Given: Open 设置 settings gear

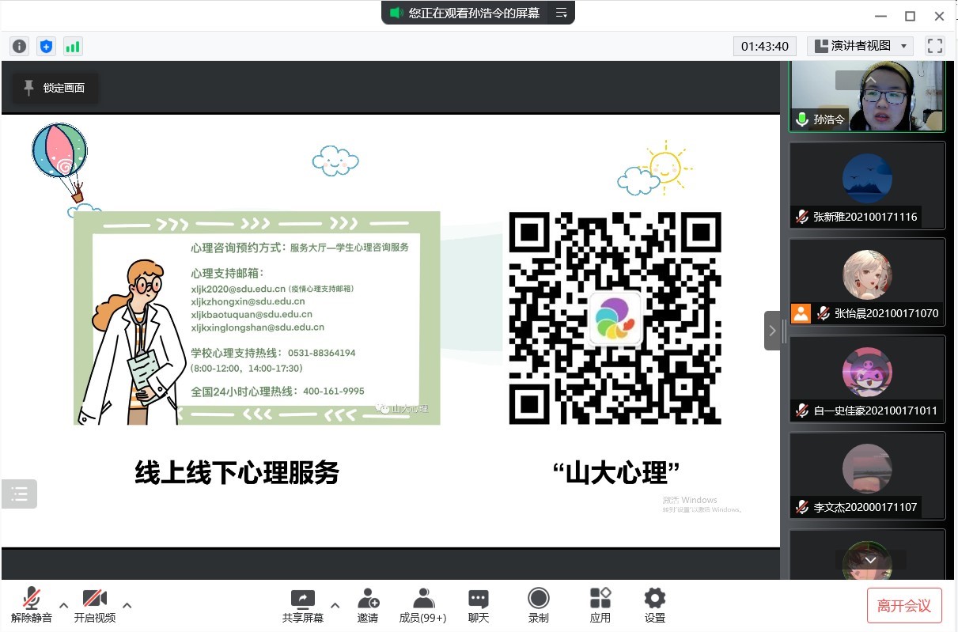Looking at the screenshot, I should pyautogui.click(x=655, y=605).
